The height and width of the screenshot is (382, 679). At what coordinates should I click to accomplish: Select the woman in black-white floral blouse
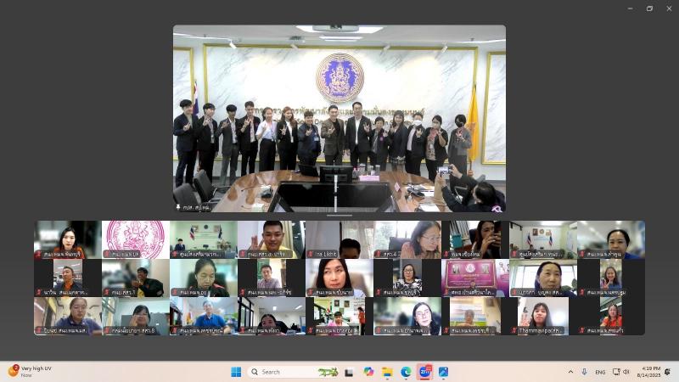pyautogui.click(x=407, y=278)
